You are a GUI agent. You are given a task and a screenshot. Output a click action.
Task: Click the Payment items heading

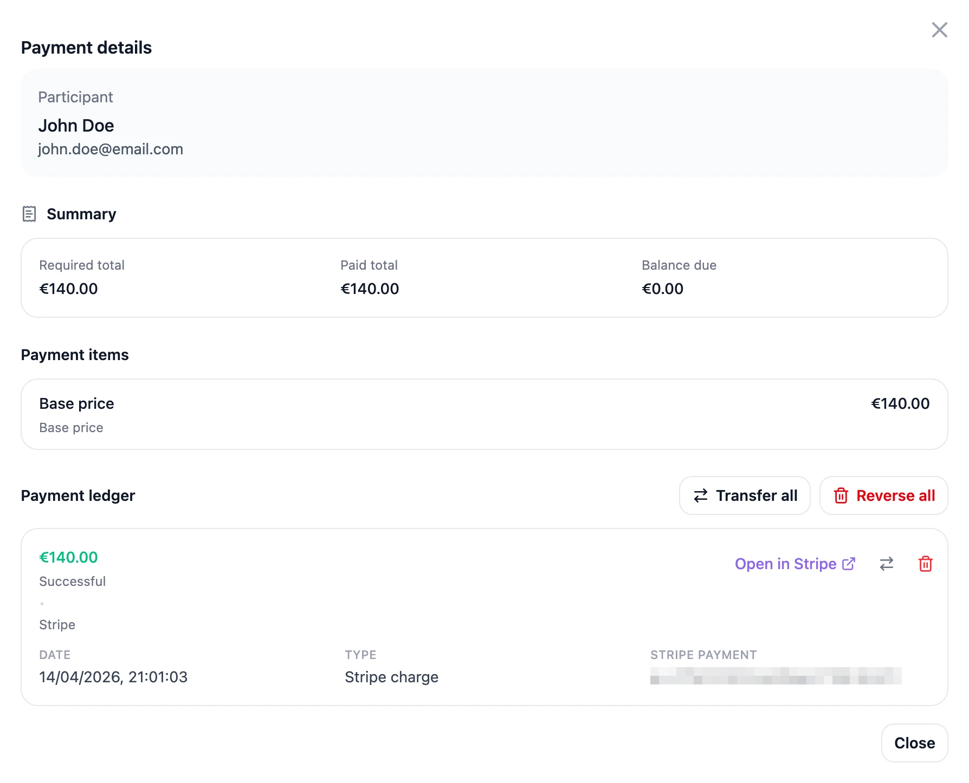75,355
